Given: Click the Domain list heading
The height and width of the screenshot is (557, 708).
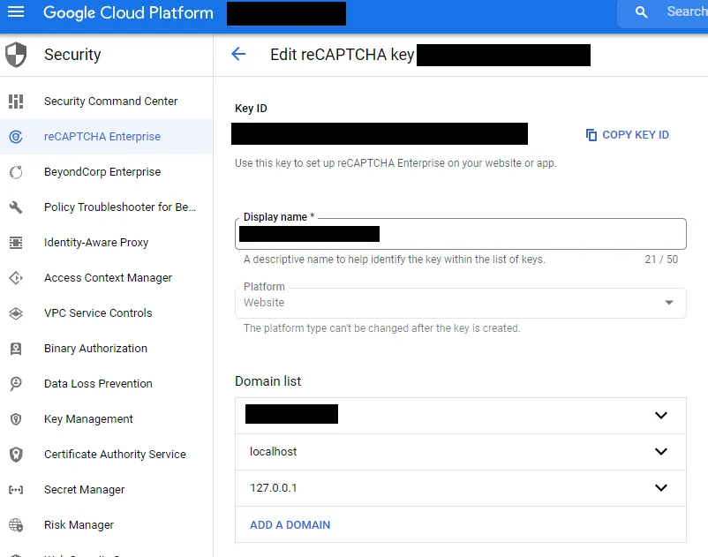Looking at the screenshot, I should tap(267, 381).
